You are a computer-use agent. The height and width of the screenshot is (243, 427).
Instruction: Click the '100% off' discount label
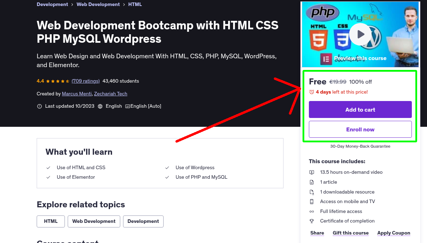(361, 82)
